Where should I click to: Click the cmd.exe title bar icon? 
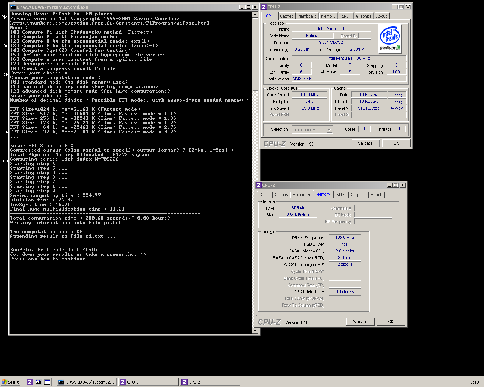[13, 7]
